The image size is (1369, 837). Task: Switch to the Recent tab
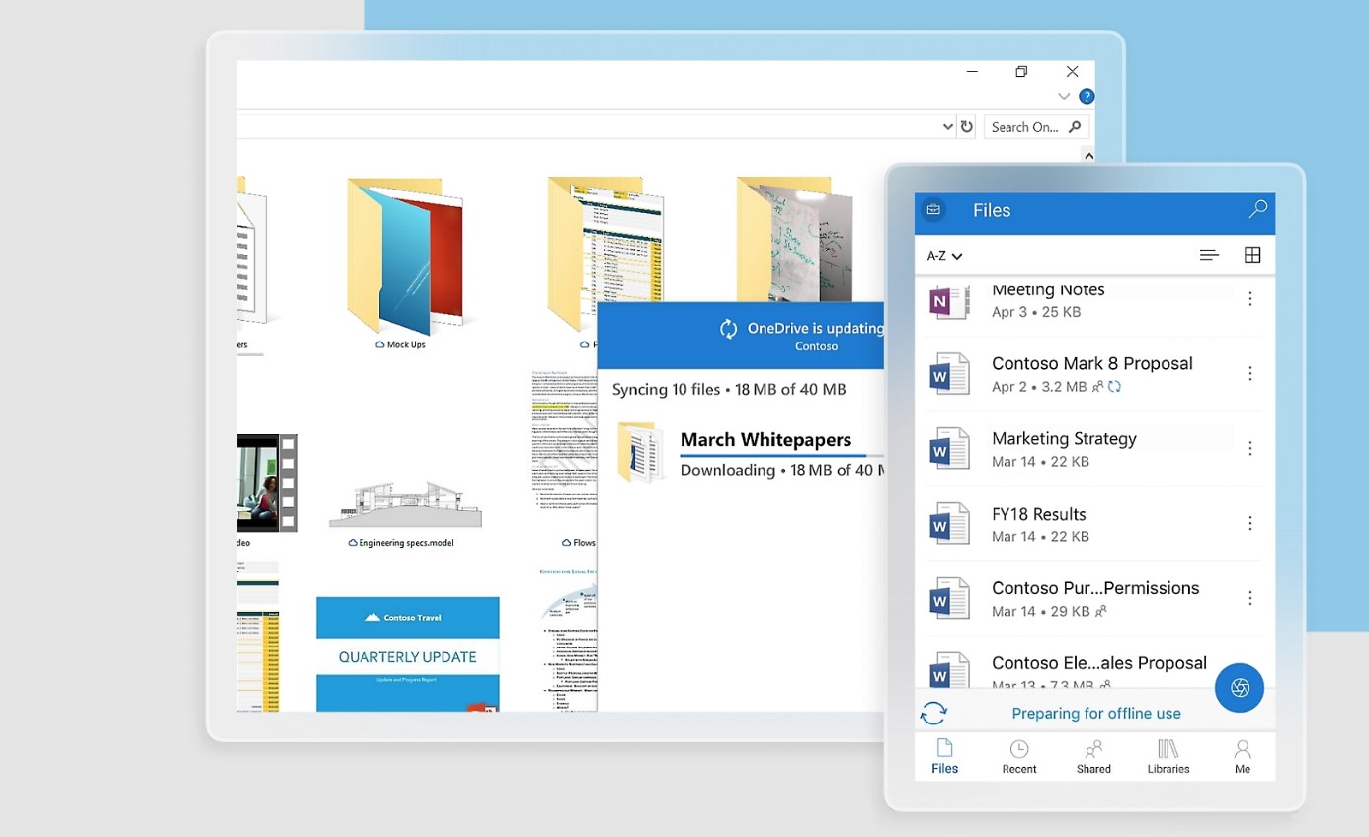[1019, 756]
